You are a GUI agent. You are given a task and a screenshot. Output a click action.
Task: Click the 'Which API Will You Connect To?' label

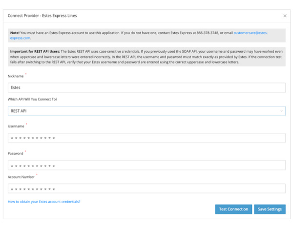pyautogui.click(x=33, y=99)
